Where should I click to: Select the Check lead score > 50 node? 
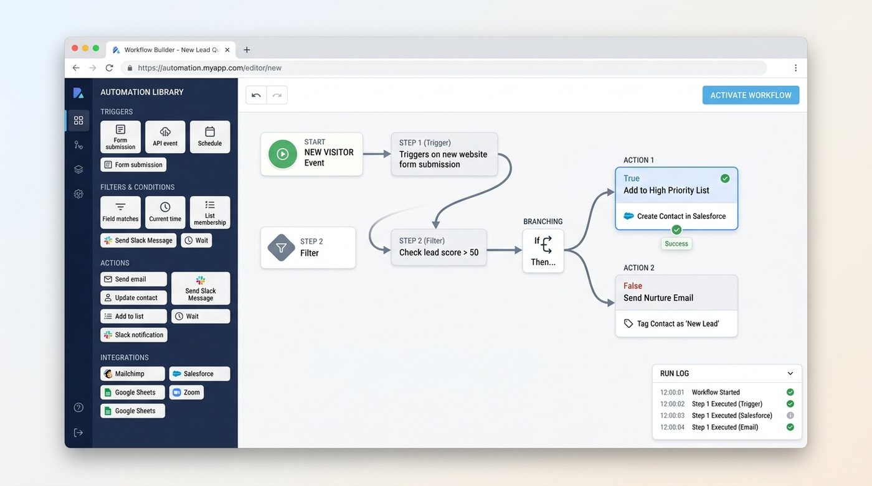[439, 248]
